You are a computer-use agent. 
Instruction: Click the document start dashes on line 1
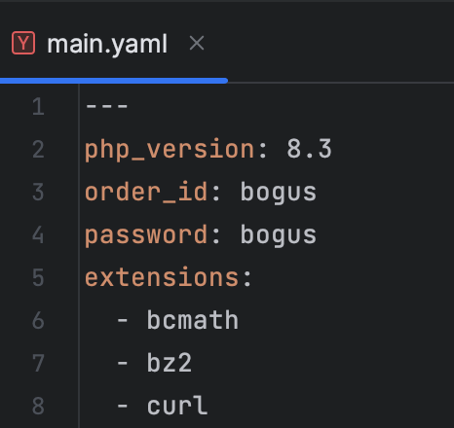click(x=106, y=106)
